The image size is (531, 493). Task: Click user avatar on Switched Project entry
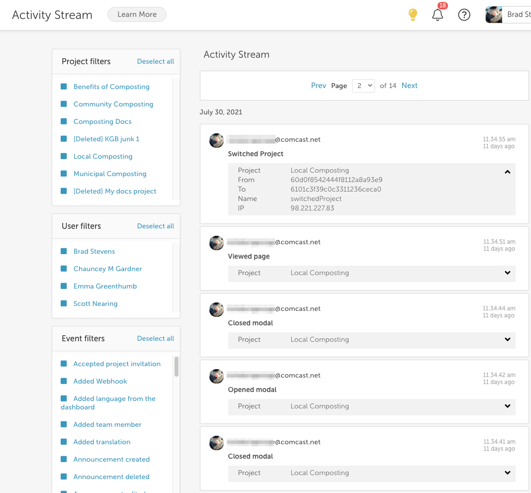[x=216, y=140]
